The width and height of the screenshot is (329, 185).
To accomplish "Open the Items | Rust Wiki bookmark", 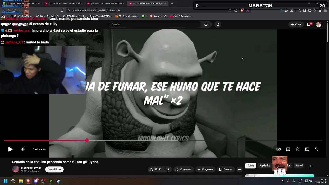I will point(48,16).
